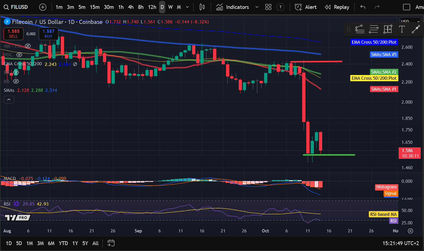Create a new price Alert
The image size is (424, 251).
coord(306,7)
